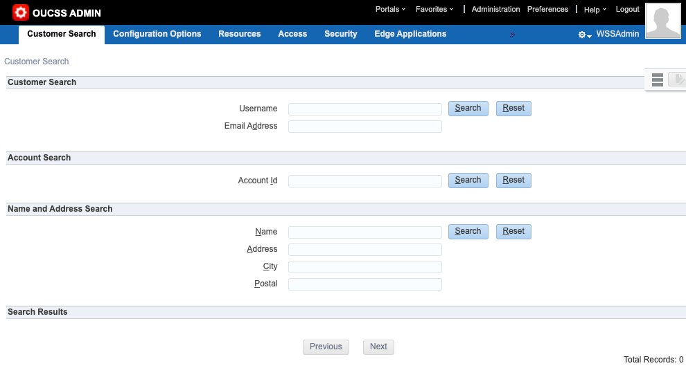Click the Logout link
This screenshot has width=686, height=368.
coord(627,10)
